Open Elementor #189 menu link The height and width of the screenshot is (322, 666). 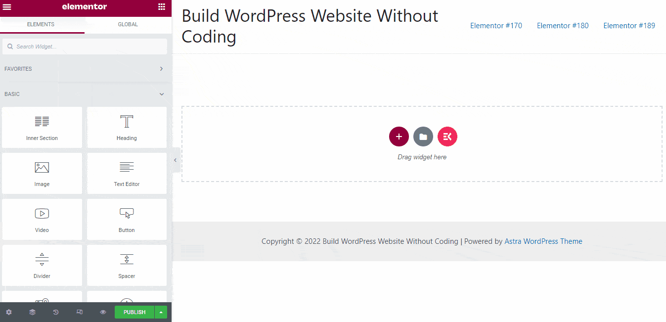pos(629,26)
